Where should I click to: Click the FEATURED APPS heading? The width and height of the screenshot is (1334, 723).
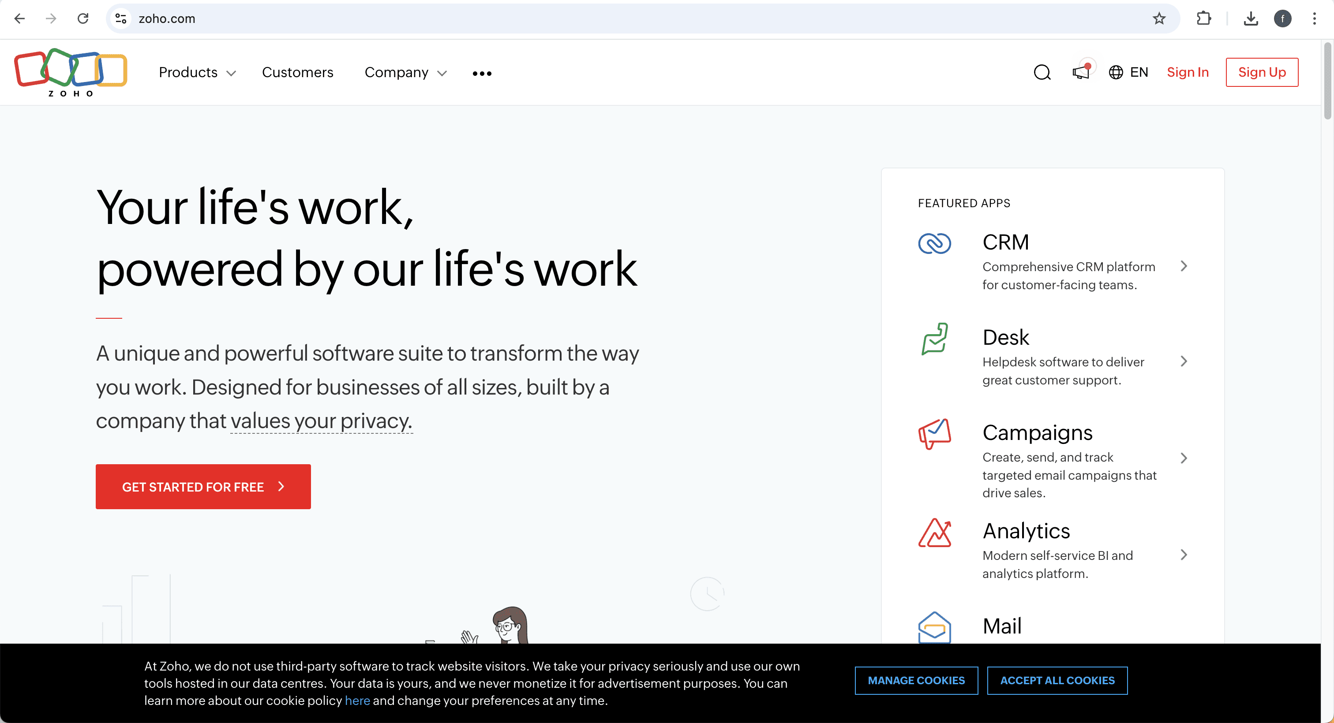[x=964, y=203]
